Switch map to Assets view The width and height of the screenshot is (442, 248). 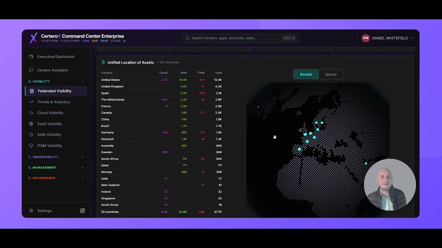click(x=306, y=74)
